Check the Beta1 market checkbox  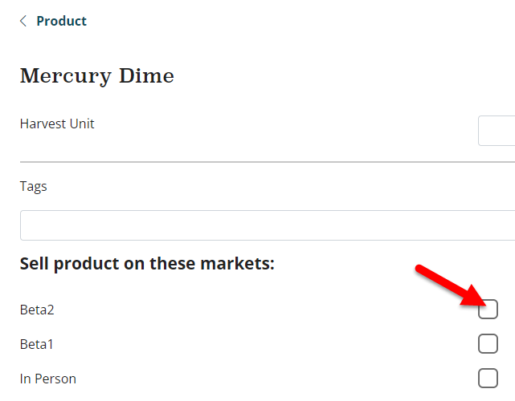click(x=488, y=344)
